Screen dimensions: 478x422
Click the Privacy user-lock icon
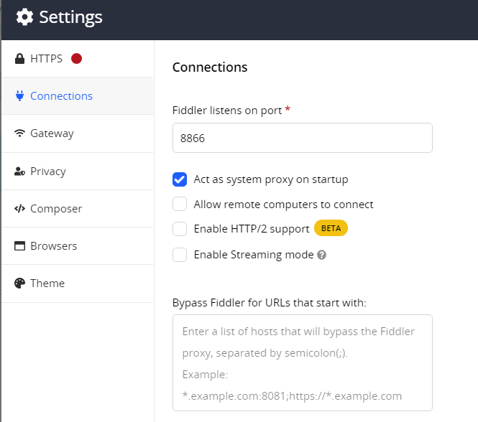click(19, 172)
